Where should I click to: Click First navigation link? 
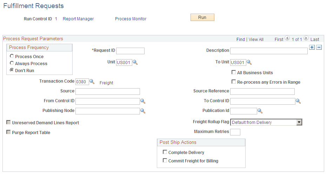coord(279,40)
